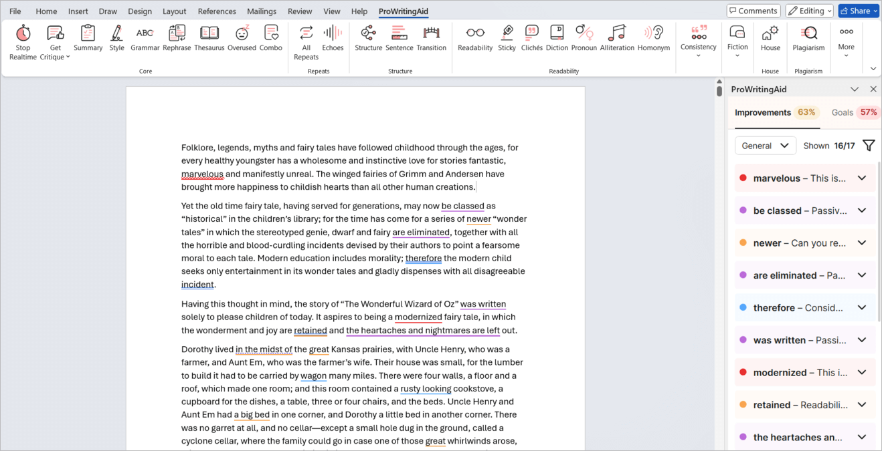Screen dimensions: 882x451
Task: Expand the 'therefore' suggestion chevron
Action: pyautogui.click(x=862, y=308)
